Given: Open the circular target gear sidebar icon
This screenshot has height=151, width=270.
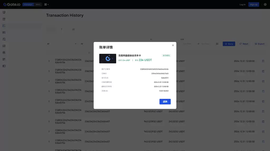Looking at the screenshot, I should tap(4, 52).
